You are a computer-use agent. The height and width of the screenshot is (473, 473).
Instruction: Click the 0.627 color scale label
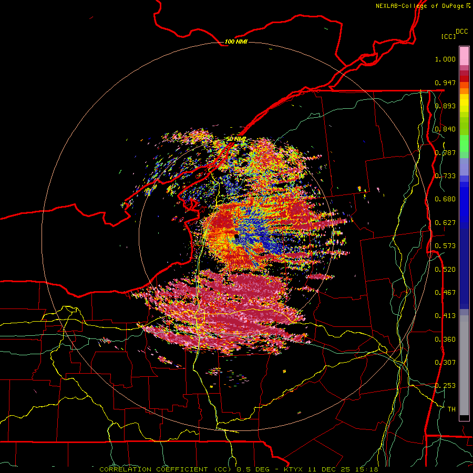pos(445,223)
